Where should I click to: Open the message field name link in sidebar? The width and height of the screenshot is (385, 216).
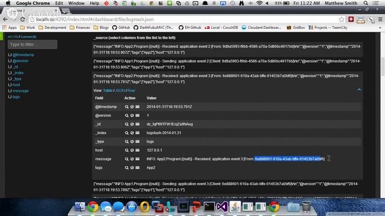coord(20,91)
